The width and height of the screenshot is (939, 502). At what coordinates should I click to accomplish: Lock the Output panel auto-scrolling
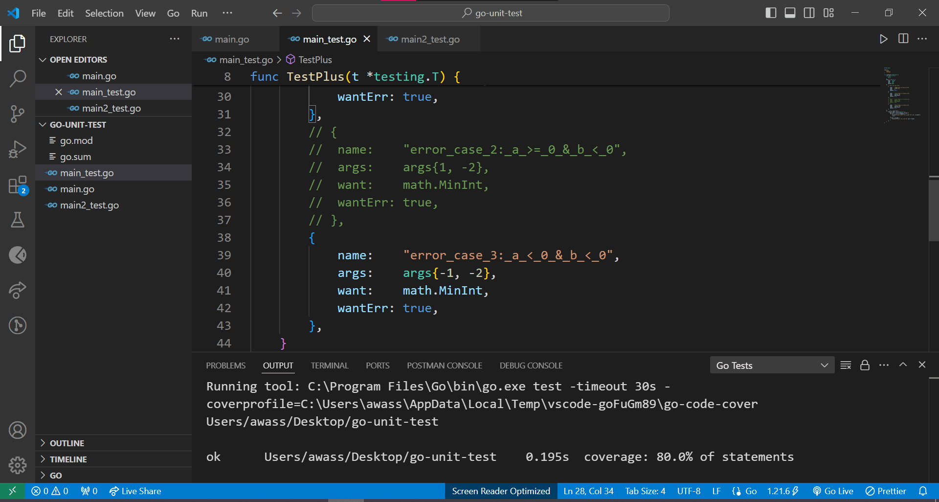[865, 365]
